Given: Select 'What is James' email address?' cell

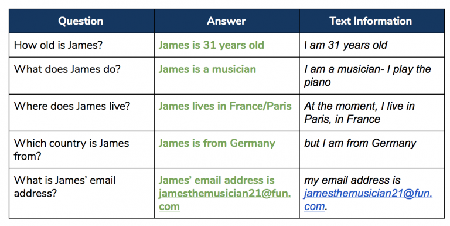Looking at the screenshot, I should click(81, 193).
